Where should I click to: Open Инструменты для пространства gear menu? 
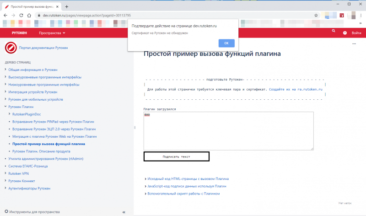point(32,212)
